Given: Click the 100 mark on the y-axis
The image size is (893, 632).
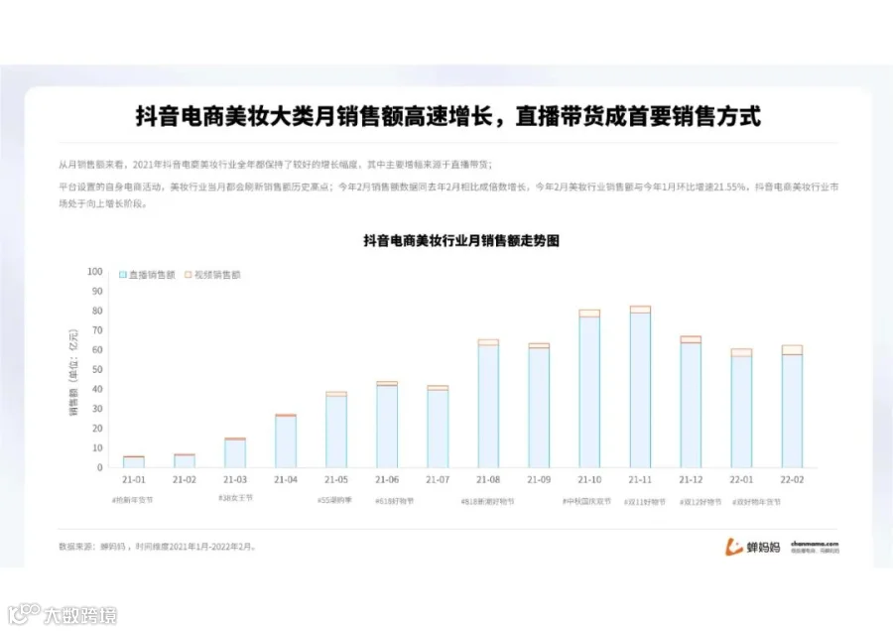Looking at the screenshot, I should click(93, 272).
